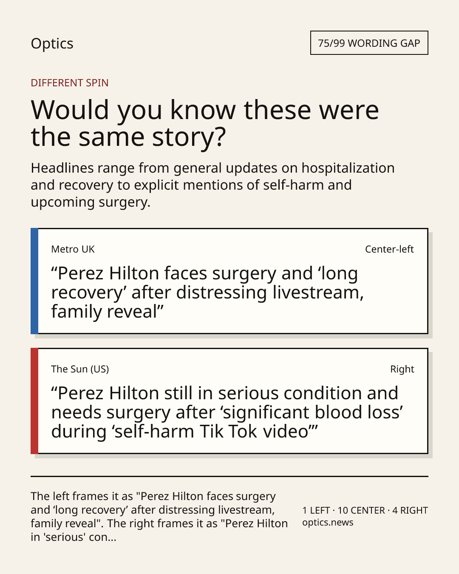This screenshot has height=574, width=459.
Task: Click the serious condition headline text
Action: click(227, 412)
